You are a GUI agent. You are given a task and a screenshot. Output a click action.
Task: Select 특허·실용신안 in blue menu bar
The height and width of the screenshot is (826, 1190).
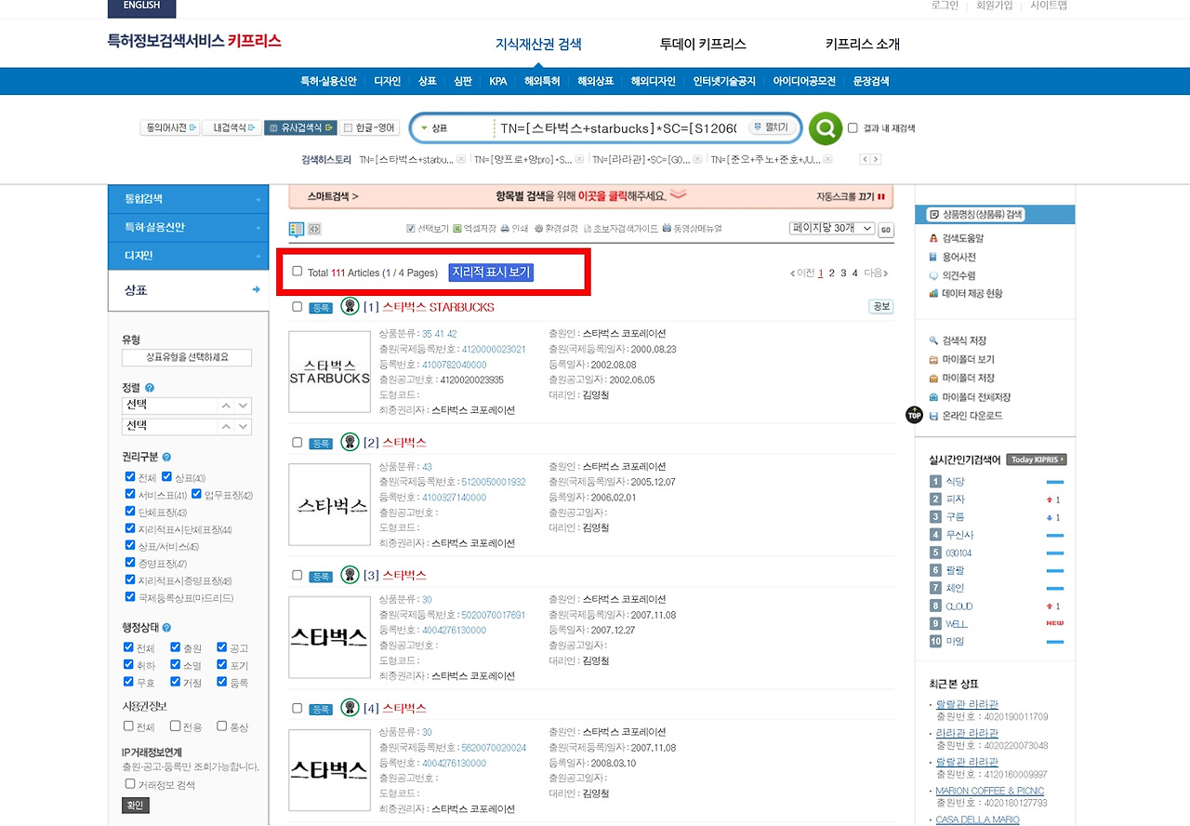coord(328,81)
